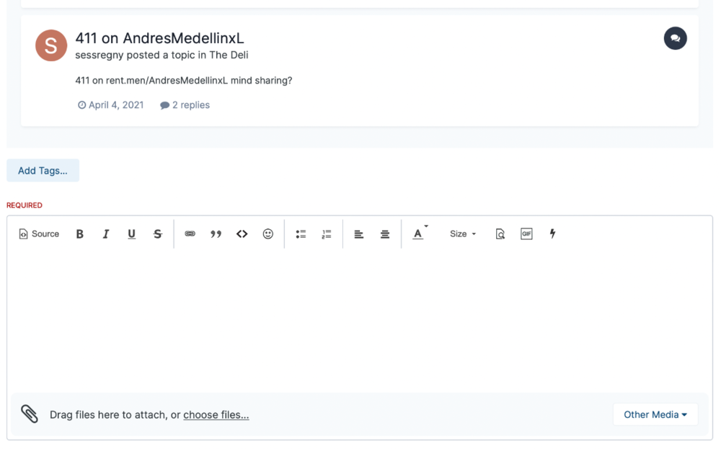Insert a block quote
Screen dimensions: 721x449
tap(216, 234)
